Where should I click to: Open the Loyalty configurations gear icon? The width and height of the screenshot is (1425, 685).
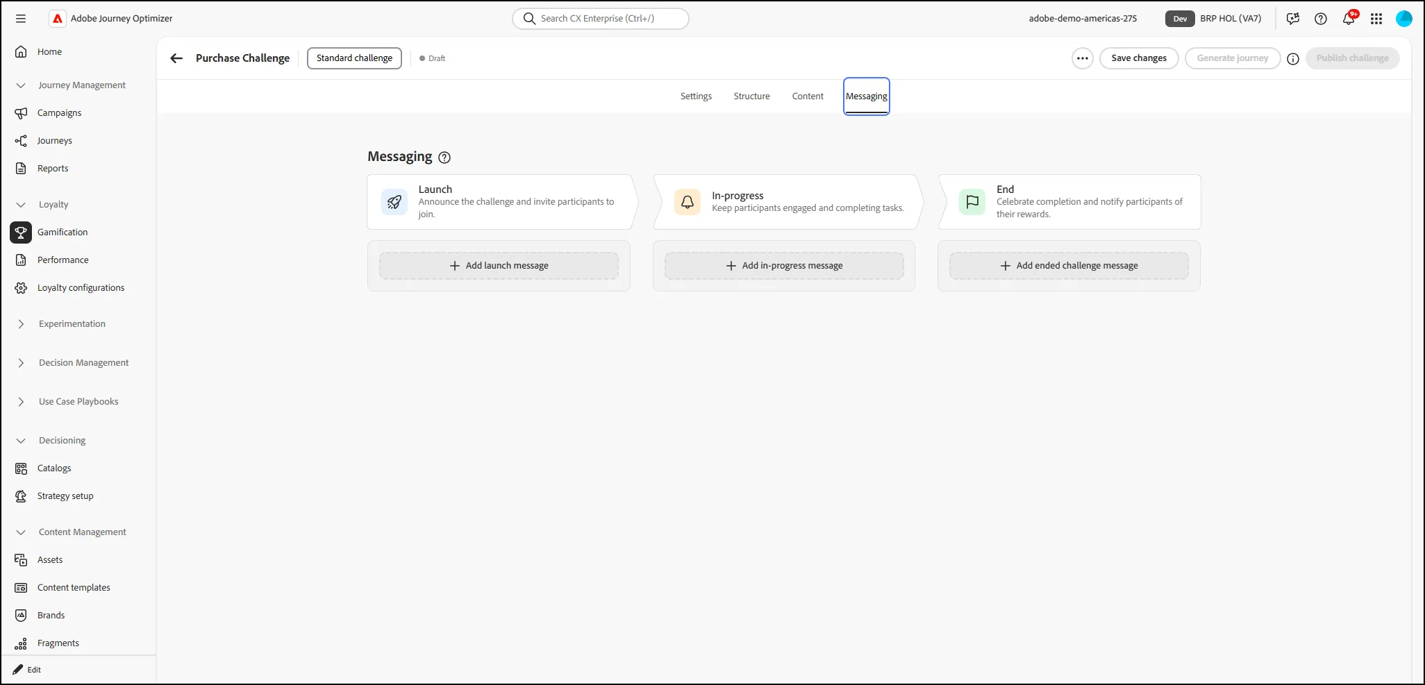pos(21,288)
